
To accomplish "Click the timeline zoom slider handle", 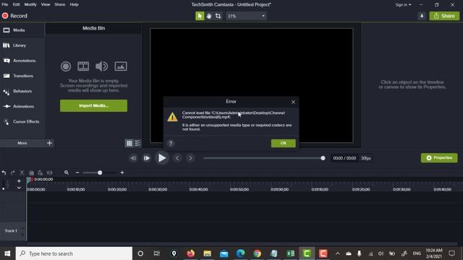I will 100,173.
